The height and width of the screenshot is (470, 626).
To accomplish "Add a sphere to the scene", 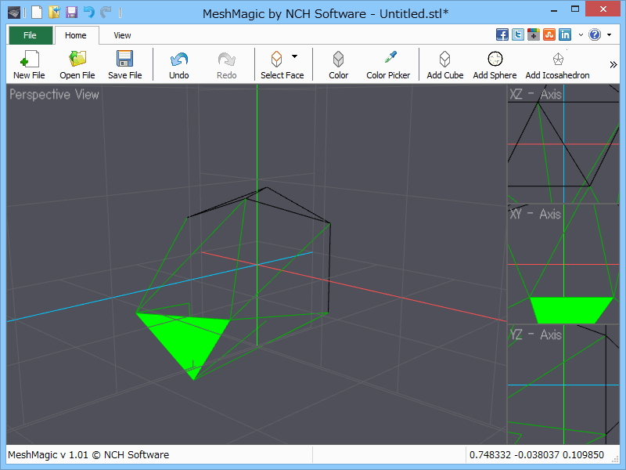I will pyautogui.click(x=495, y=64).
